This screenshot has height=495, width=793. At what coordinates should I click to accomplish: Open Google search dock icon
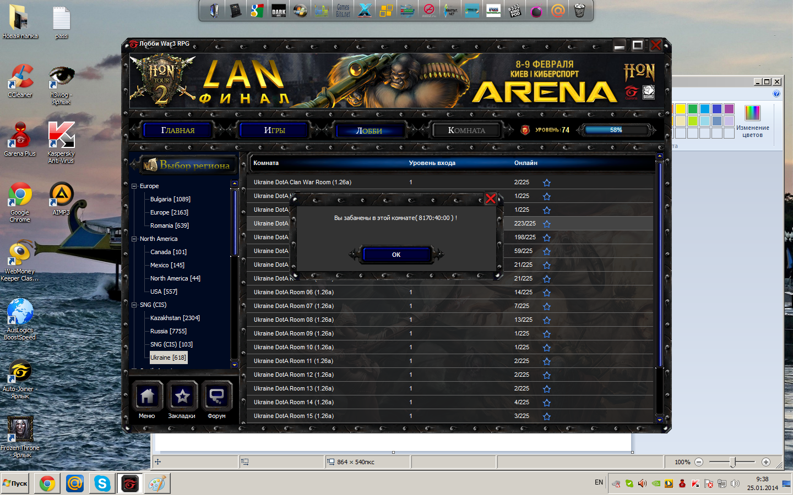tap(257, 10)
